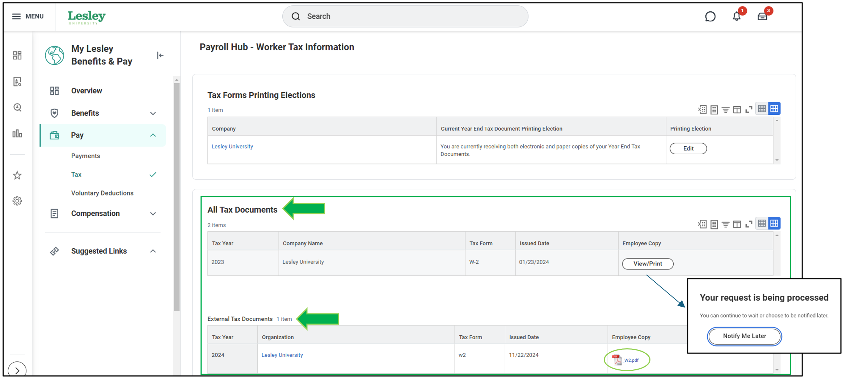Image resolution: width=843 pixels, height=378 pixels.
Task: Click View/Print for the 2023 W-2
Action: click(x=648, y=264)
